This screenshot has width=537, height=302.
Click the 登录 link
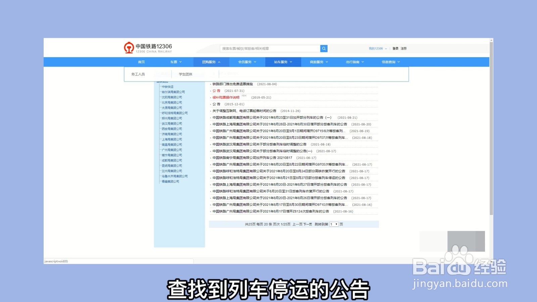tap(395, 48)
